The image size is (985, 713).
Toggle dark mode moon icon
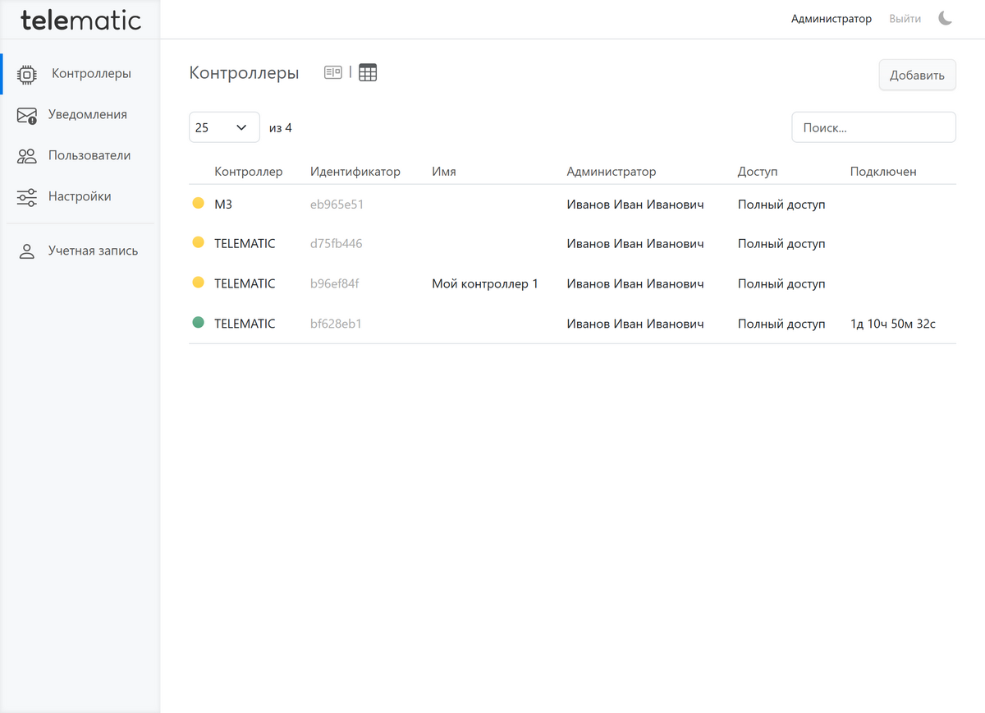click(x=946, y=18)
